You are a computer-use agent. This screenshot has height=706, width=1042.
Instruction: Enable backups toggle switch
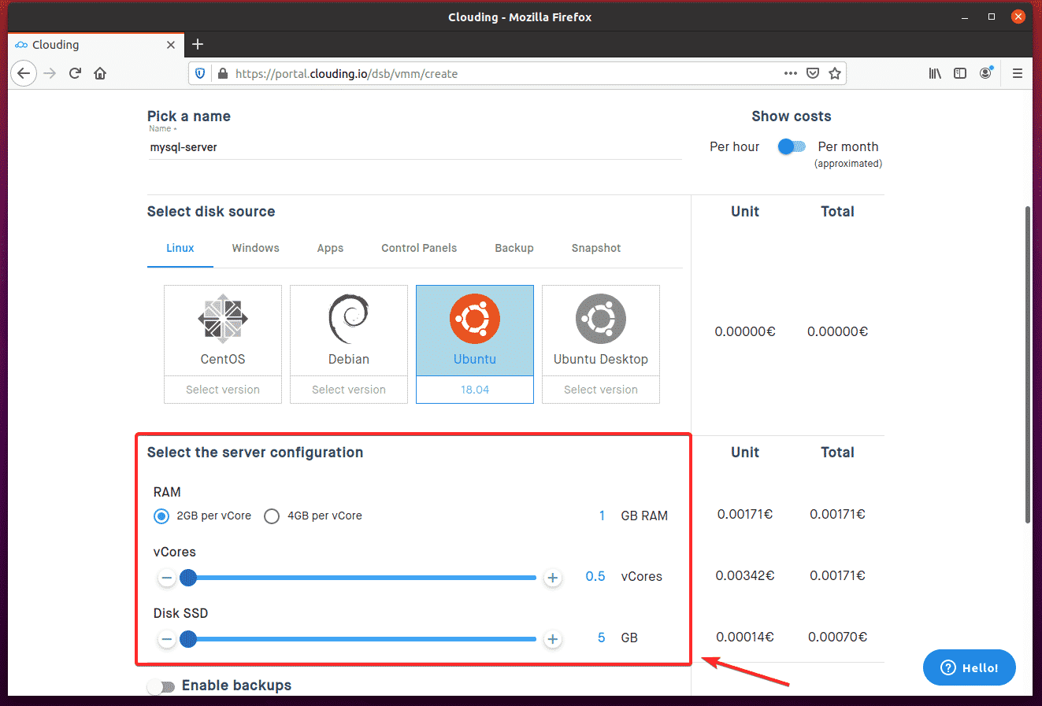point(161,686)
